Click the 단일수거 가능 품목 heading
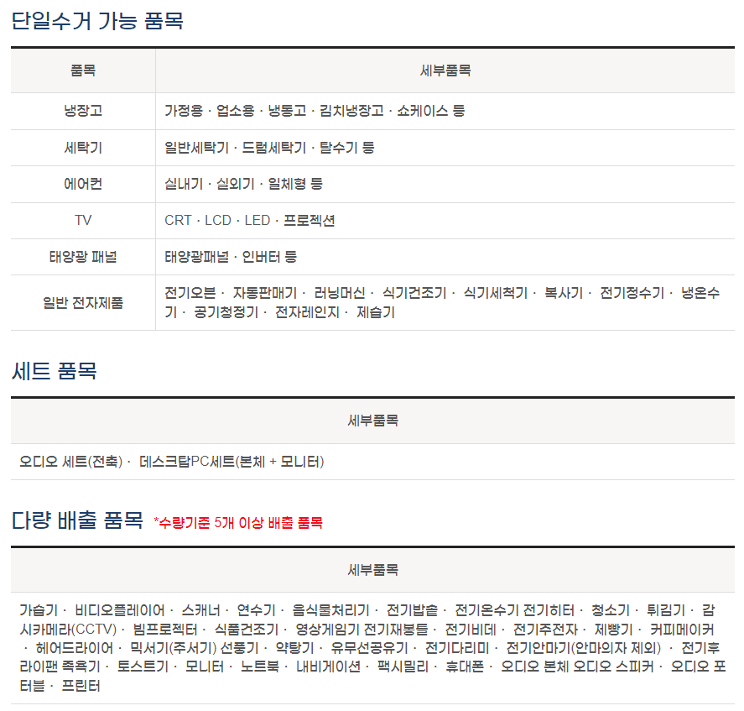 [x=97, y=21]
